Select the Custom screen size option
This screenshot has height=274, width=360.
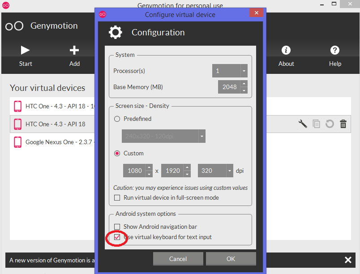pyautogui.click(x=117, y=153)
